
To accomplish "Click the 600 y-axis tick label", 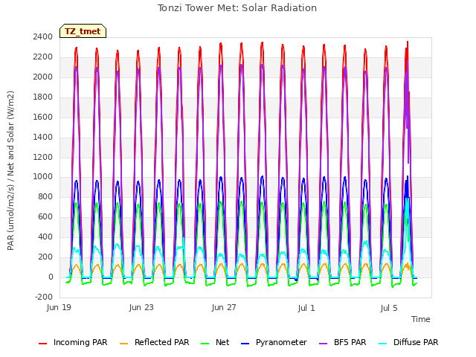I will pos(45,216).
